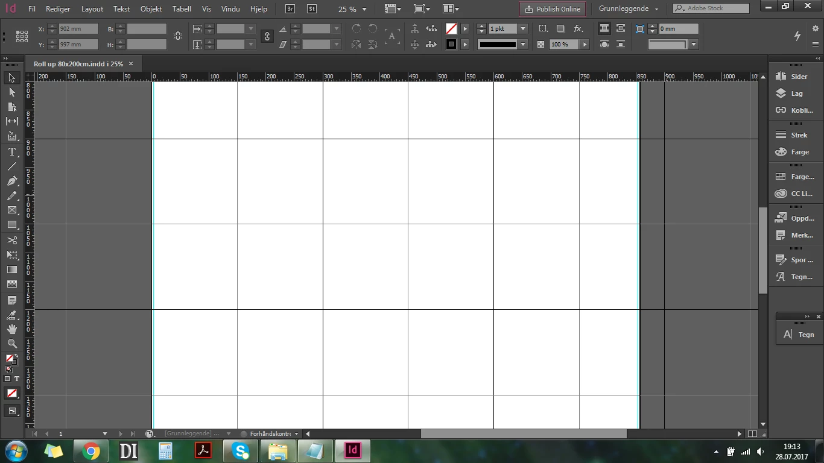Open the Fil menu
824x463 pixels.
[x=32, y=9]
